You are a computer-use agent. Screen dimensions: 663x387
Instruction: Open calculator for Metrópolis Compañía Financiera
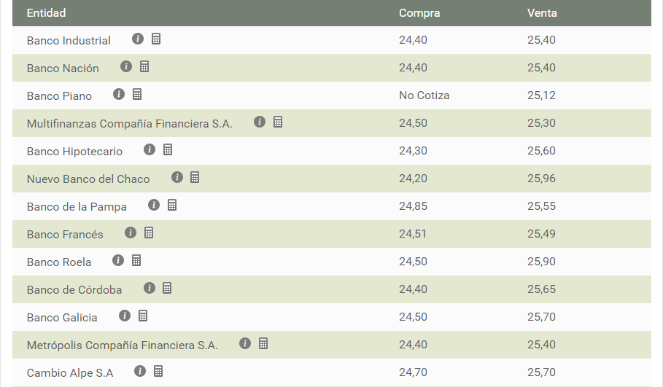tap(263, 343)
